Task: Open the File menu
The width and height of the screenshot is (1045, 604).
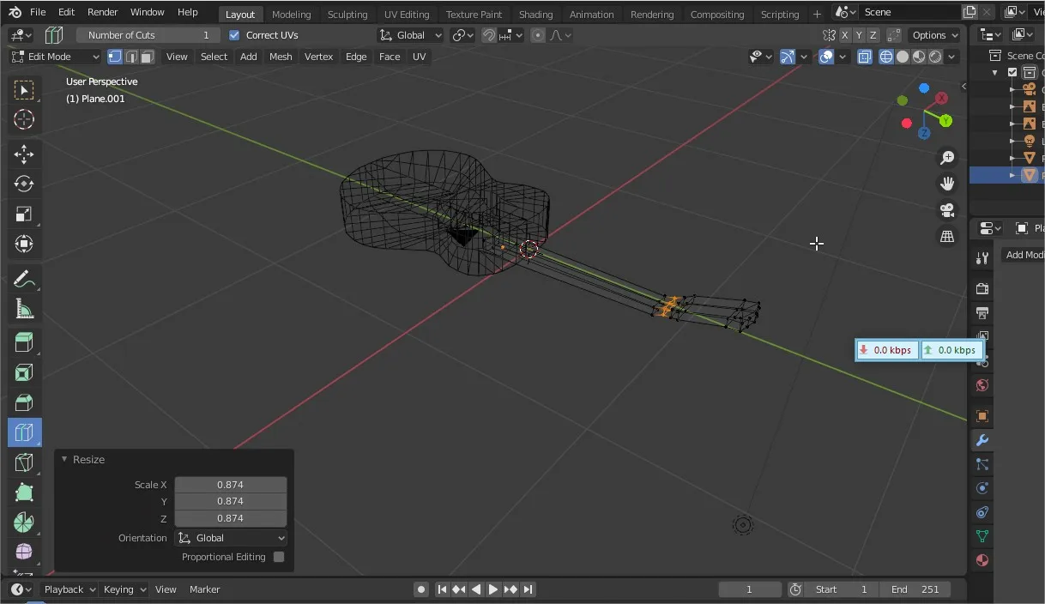Action: 38,12
